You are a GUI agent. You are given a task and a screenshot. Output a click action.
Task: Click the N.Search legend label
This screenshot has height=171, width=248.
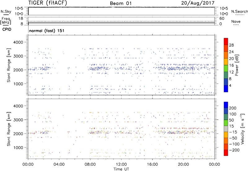(x=239, y=11)
